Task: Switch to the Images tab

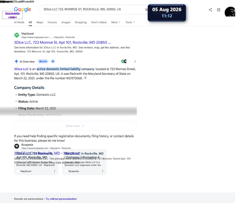Action: [66, 22]
